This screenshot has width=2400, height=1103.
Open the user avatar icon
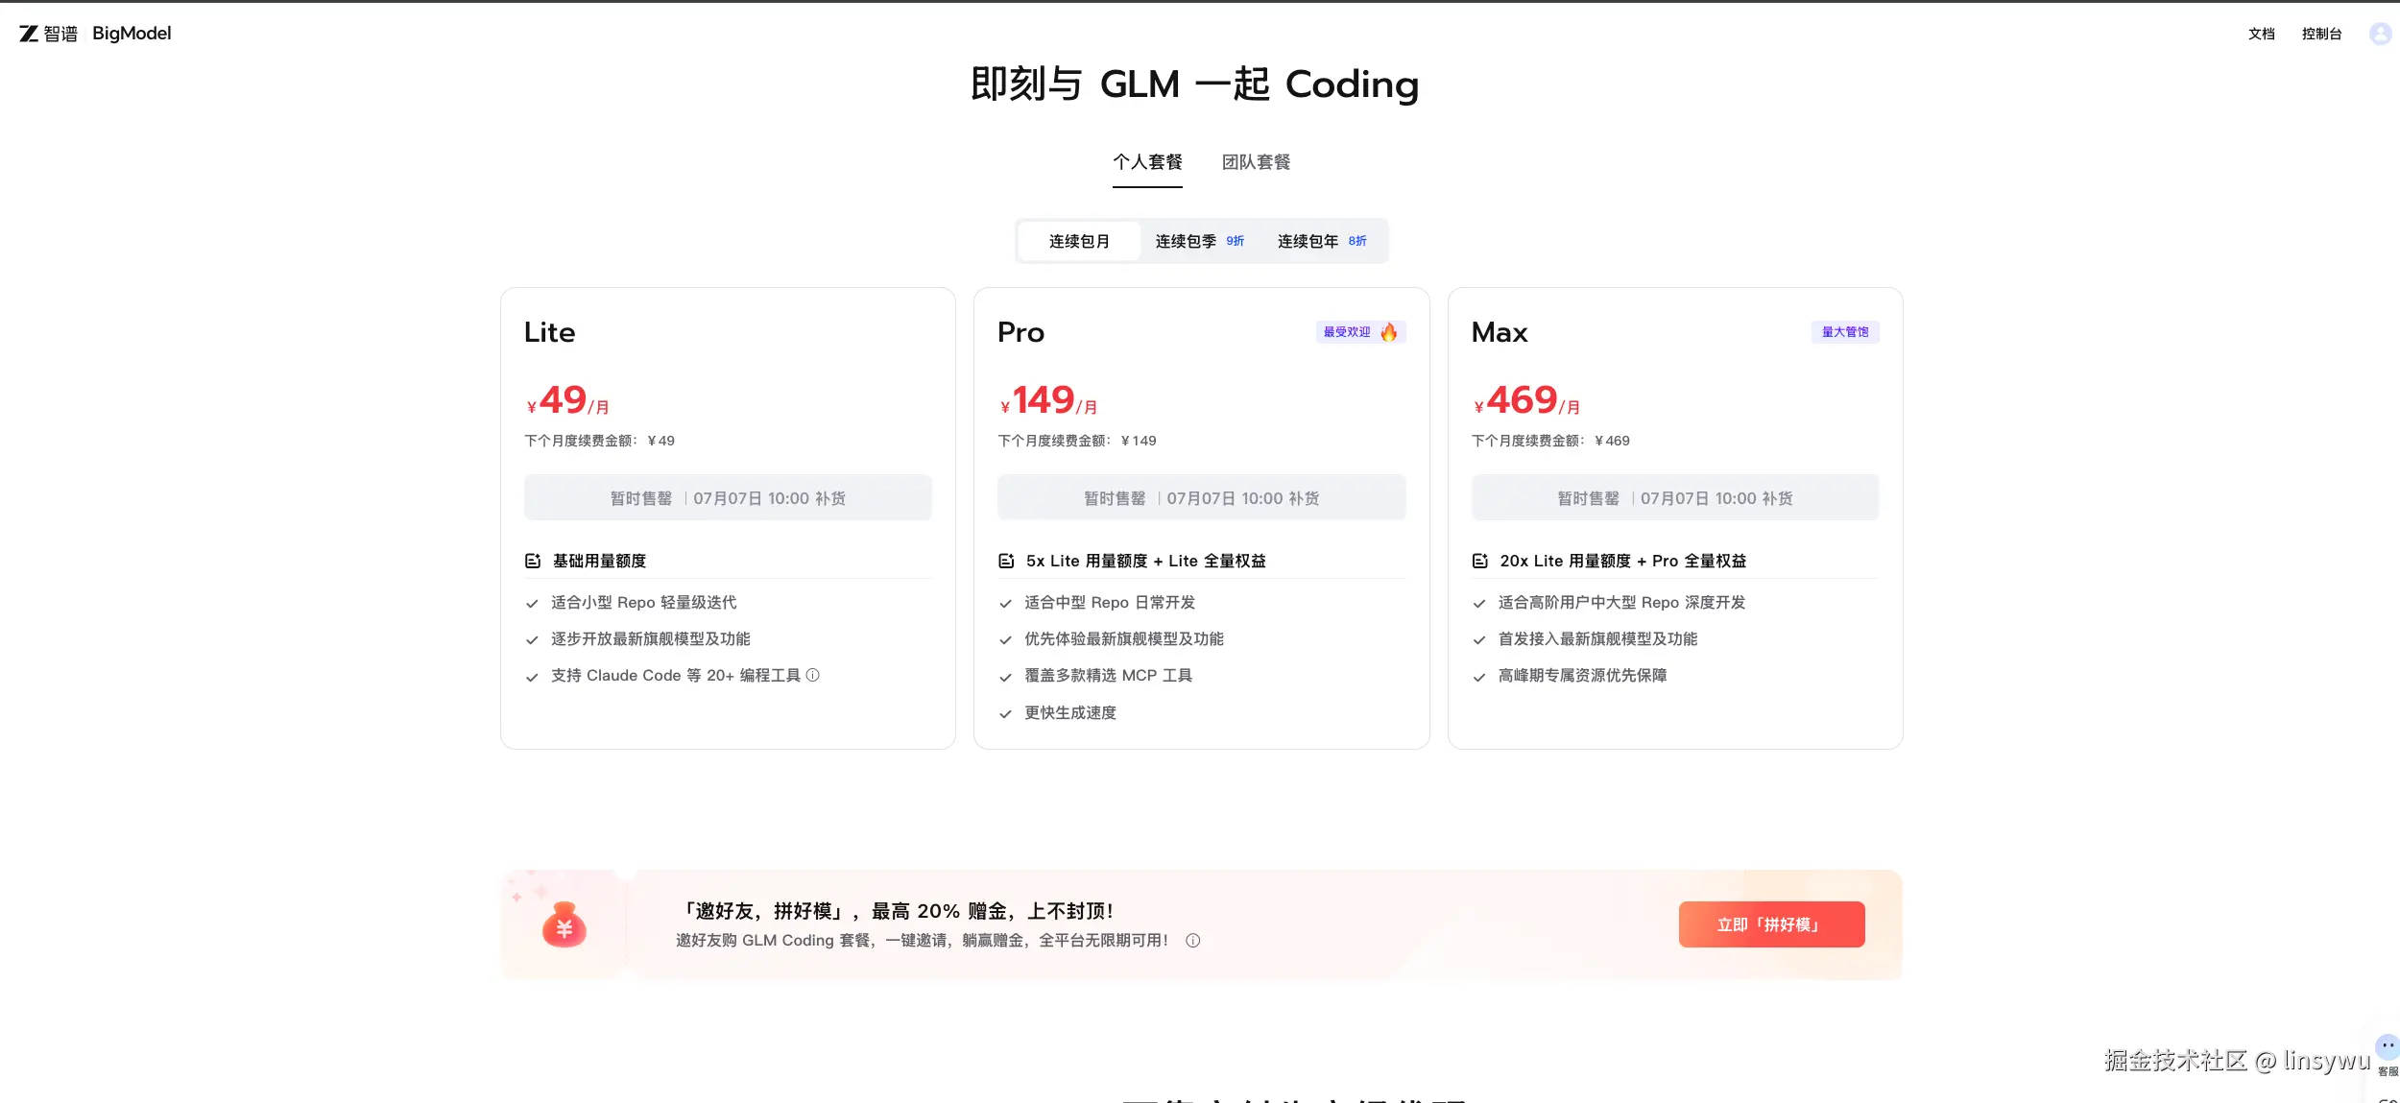[2380, 34]
